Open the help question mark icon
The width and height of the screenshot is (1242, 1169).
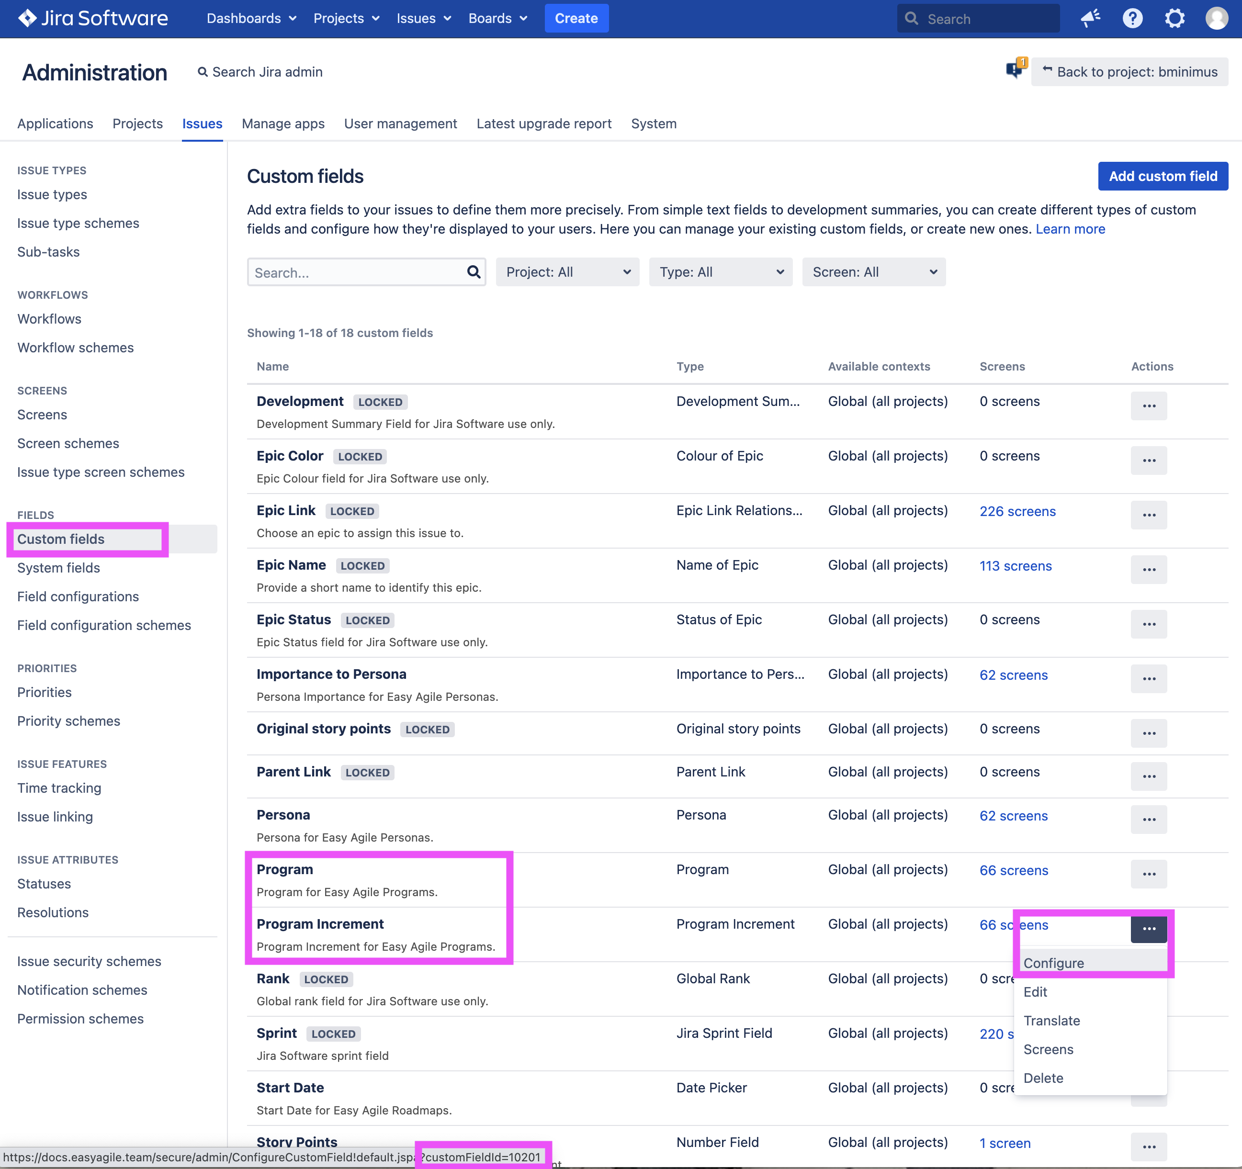point(1132,18)
